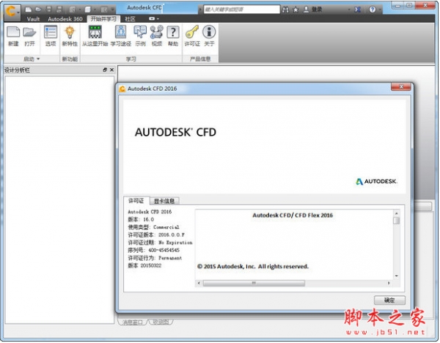Viewport: 440px width, 343px height.
Task: Open the dropdown next to the help icon
Action: click(x=380, y=10)
